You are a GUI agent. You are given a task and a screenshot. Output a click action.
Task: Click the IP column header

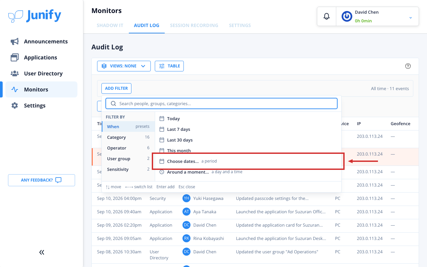359,124
